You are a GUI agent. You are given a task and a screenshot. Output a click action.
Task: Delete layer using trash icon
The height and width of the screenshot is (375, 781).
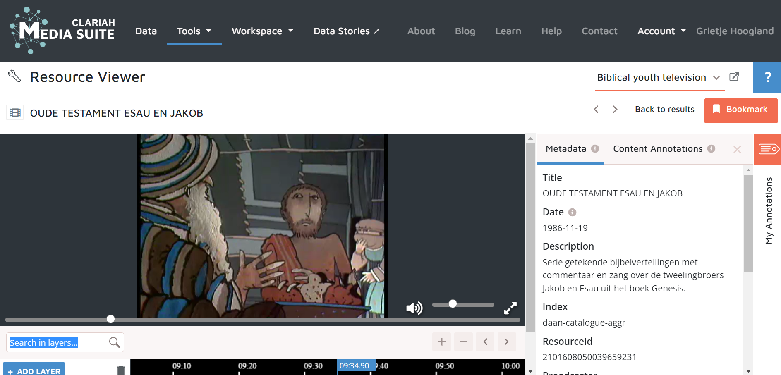[x=121, y=370]
